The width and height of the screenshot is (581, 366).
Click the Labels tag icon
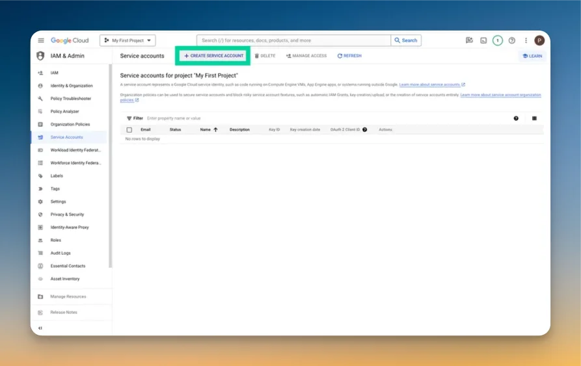pyautogui.click(x=40, y=176)
